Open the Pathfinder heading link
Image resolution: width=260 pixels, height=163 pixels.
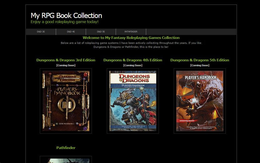(66, 148)
